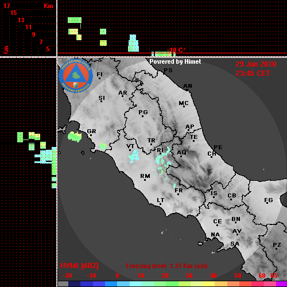Click the 17 km height axis label

tap(6, 6)
